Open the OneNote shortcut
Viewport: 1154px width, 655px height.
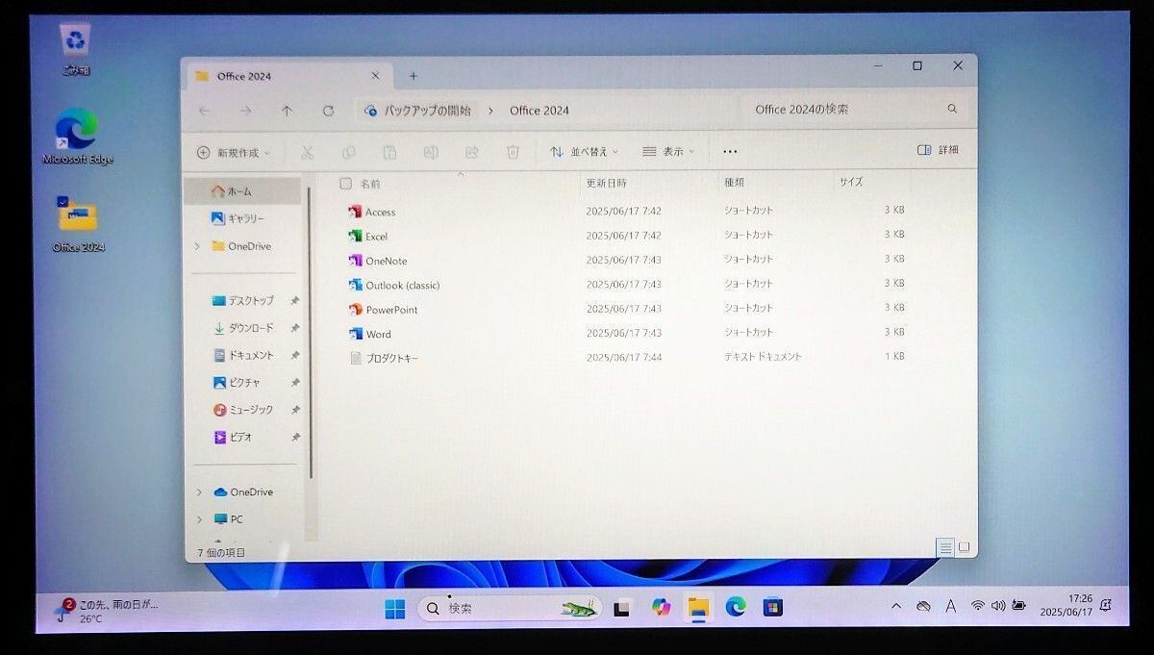coord(377,261)
